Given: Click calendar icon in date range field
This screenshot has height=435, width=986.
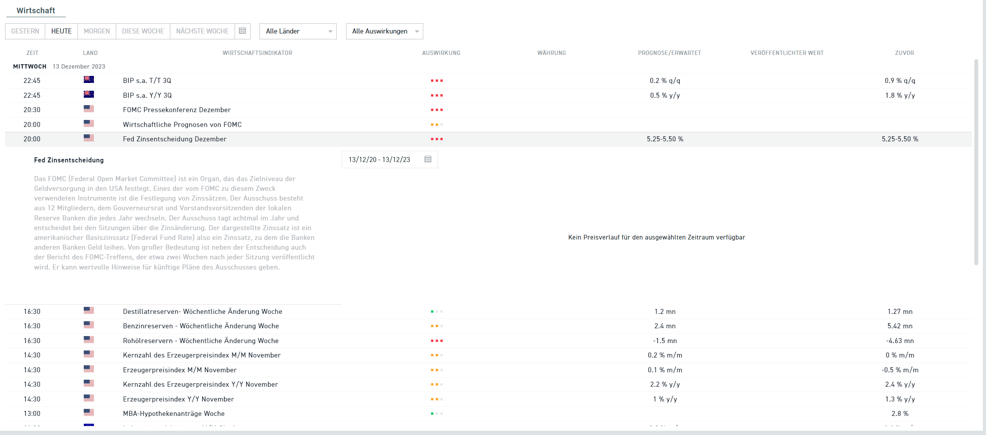Looking at the screenshot, I should [x=428, y=159].
